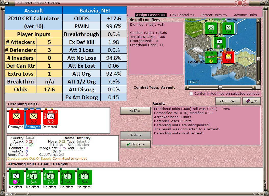The width and height of the screenshot is (269, 196).
Task: Select the V Mar 5-4 marine unit
Action: (x=85, y=177)
